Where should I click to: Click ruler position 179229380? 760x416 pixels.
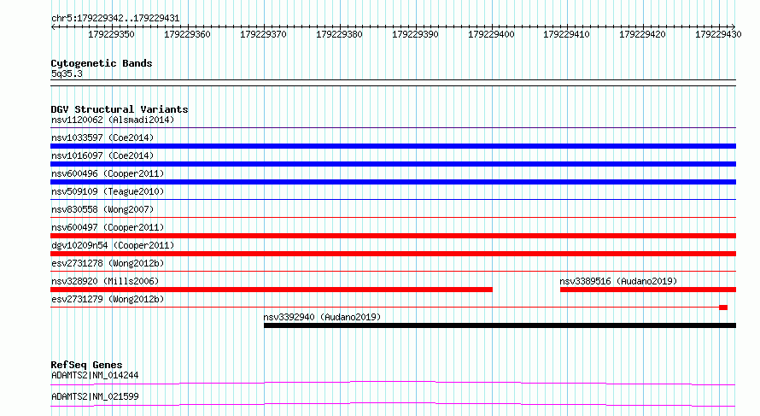point(339,34)
